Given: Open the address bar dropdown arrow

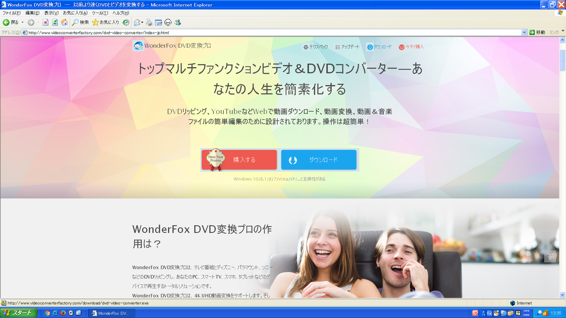Looking at the screenshot, I should coord(524,33).
